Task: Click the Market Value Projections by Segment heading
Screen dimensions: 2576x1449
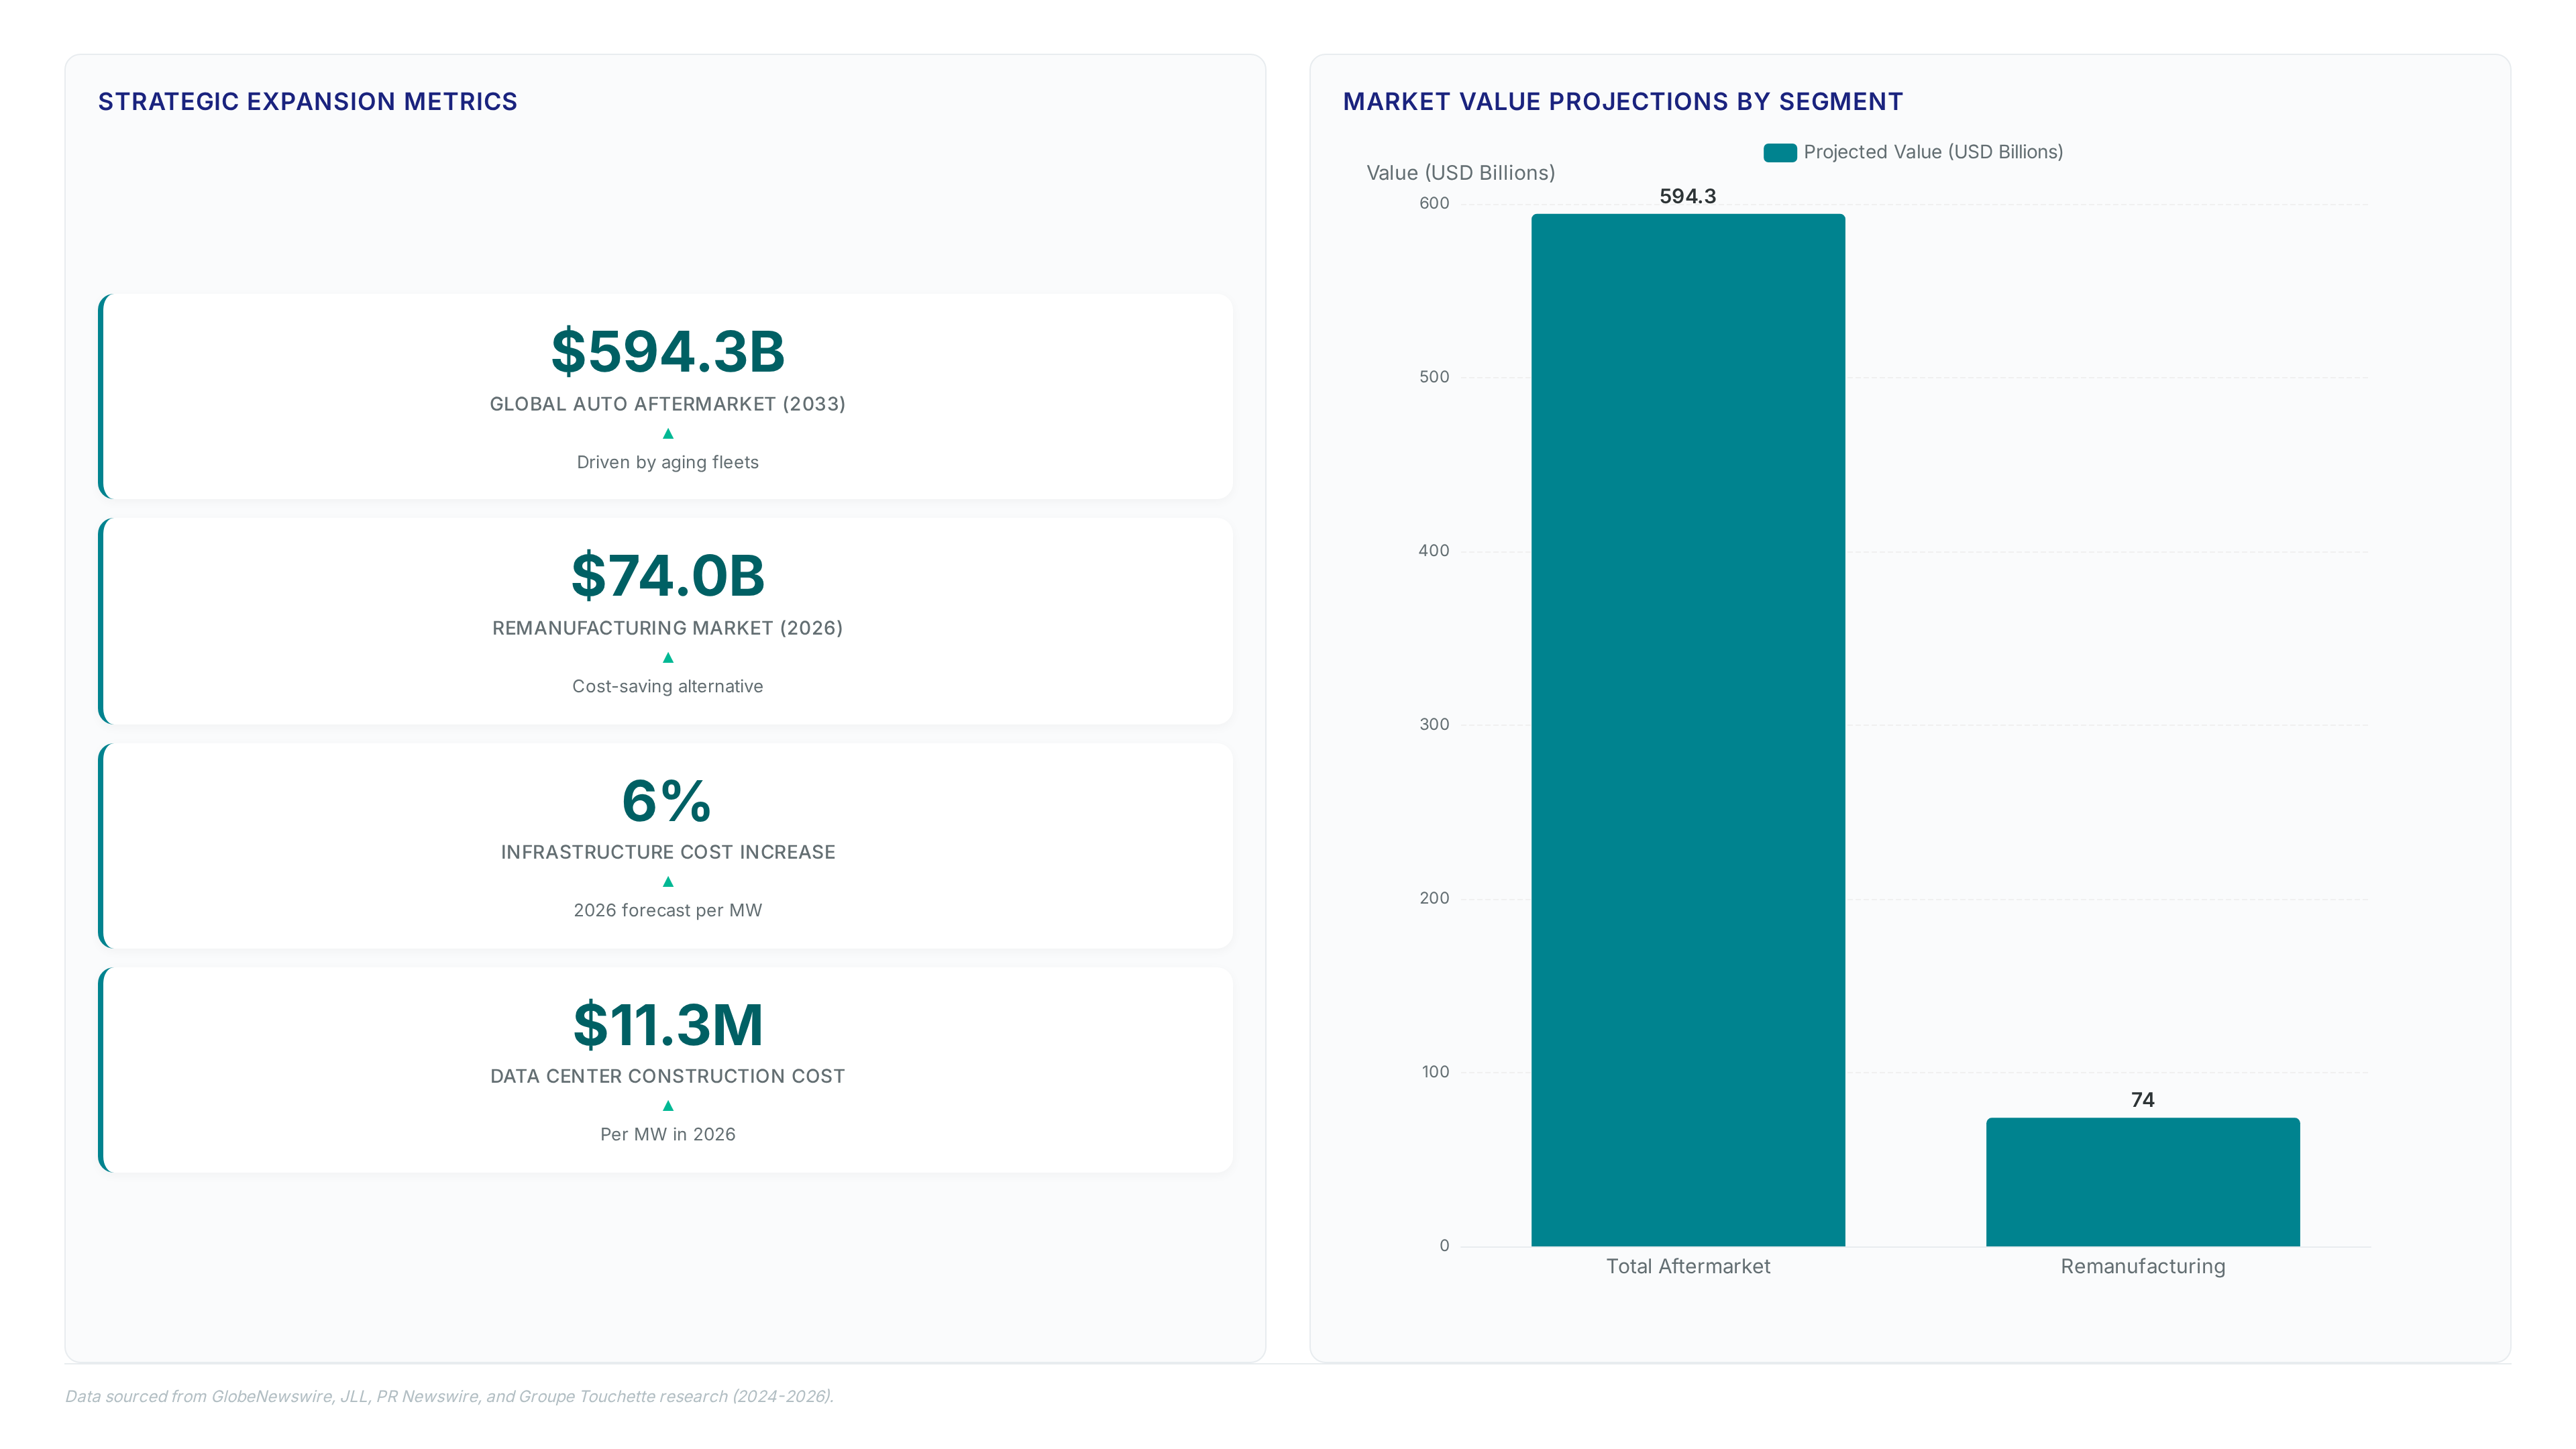Action: point(1623,102)
